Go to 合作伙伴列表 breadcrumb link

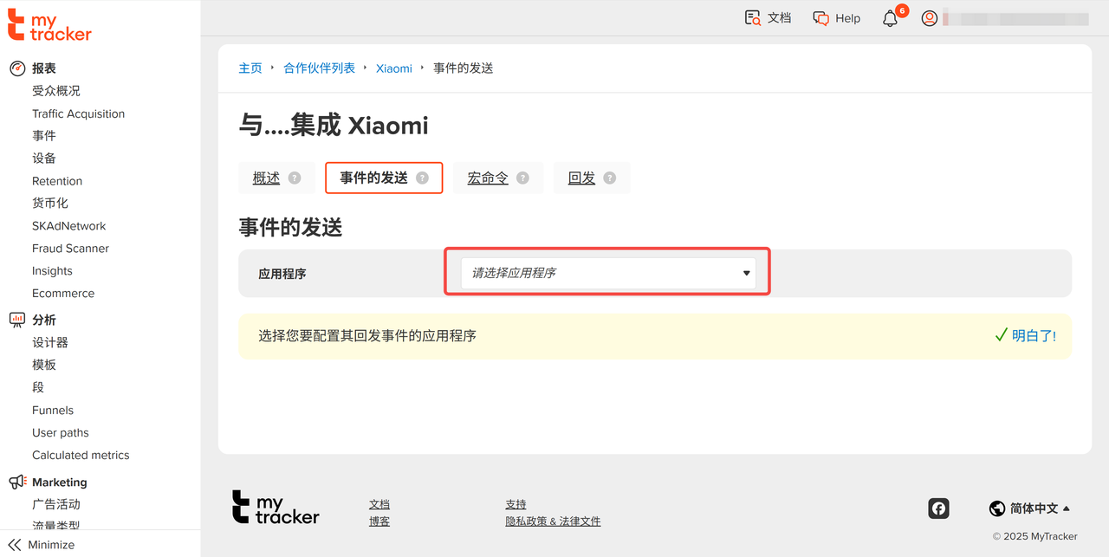[319, 68]
